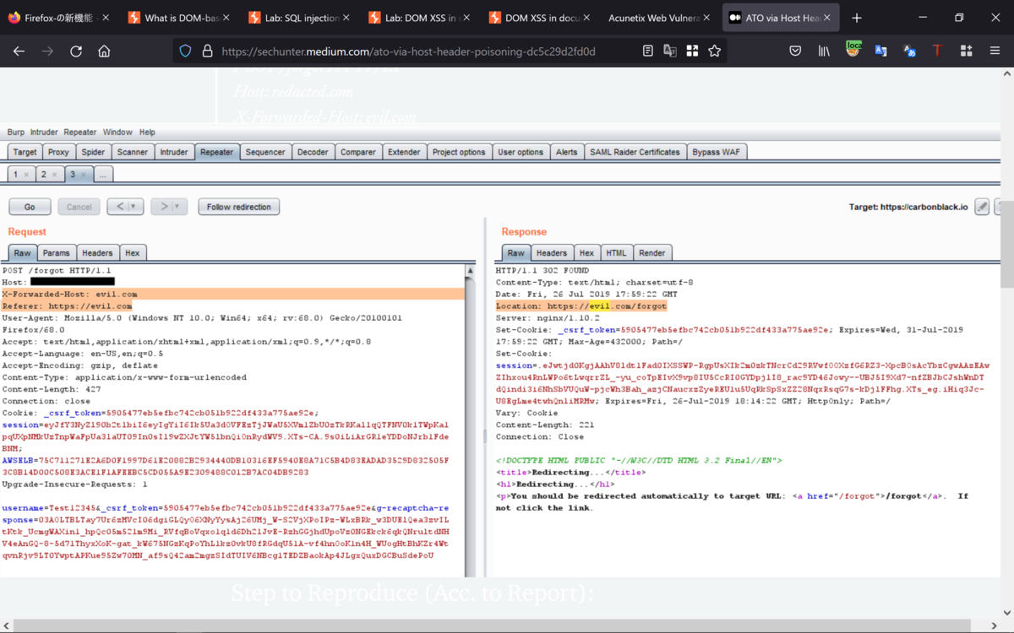This screenshot has height=633, width=1014.
Task: Switch the response view to HTML
Action: 616,253
